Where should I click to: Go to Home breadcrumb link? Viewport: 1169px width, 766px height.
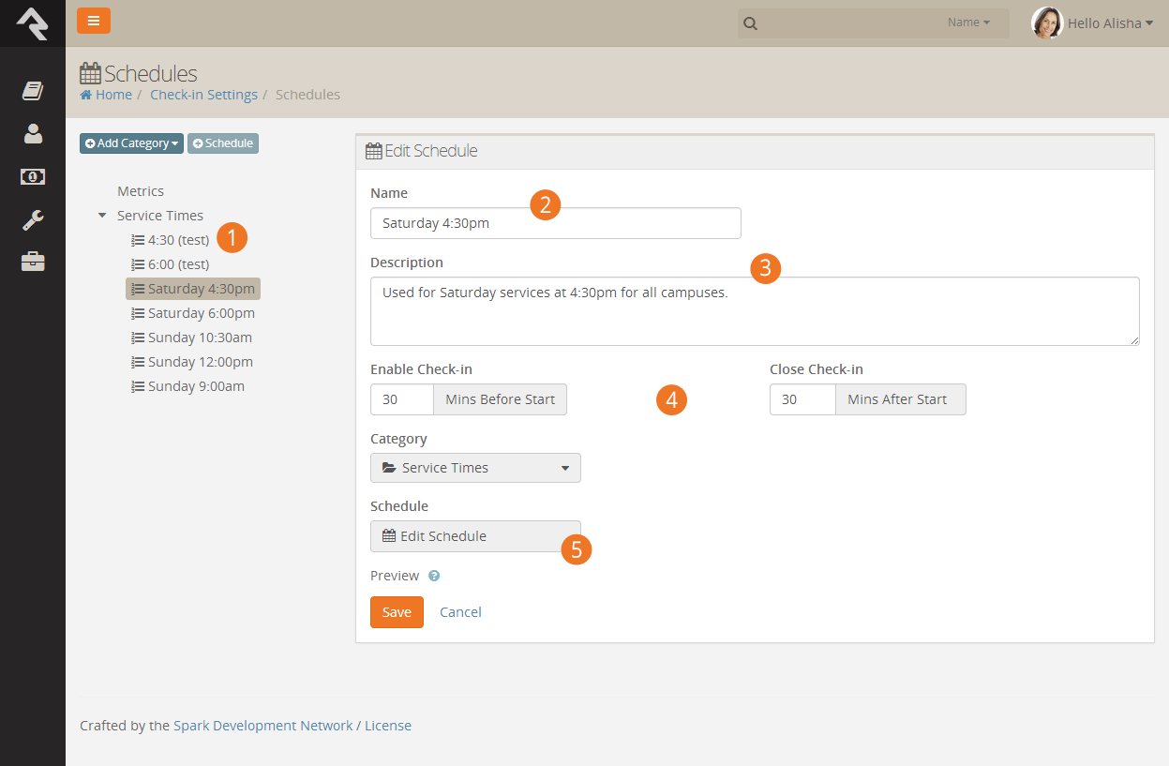[106, 95]
